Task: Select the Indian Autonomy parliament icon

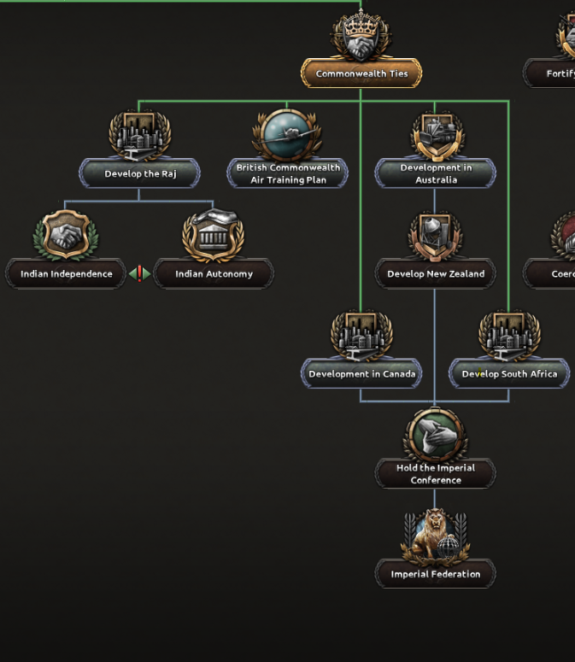Action: click(214, 235)
